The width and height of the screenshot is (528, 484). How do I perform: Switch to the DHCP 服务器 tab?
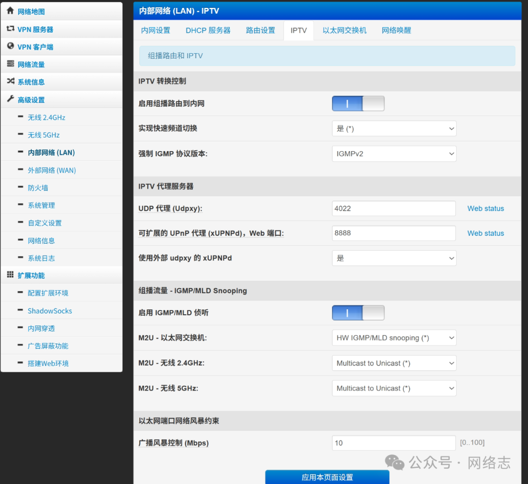coord(208,30)
